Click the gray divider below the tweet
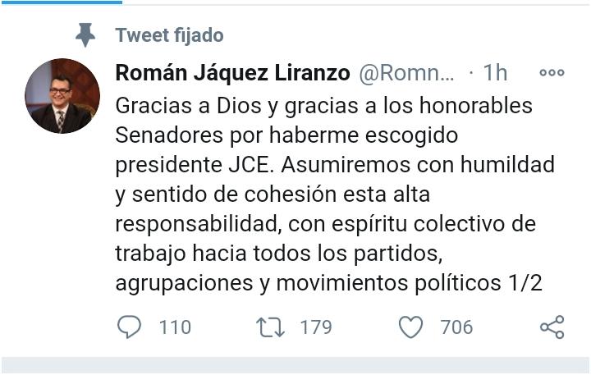 click(x=295, y=366)
